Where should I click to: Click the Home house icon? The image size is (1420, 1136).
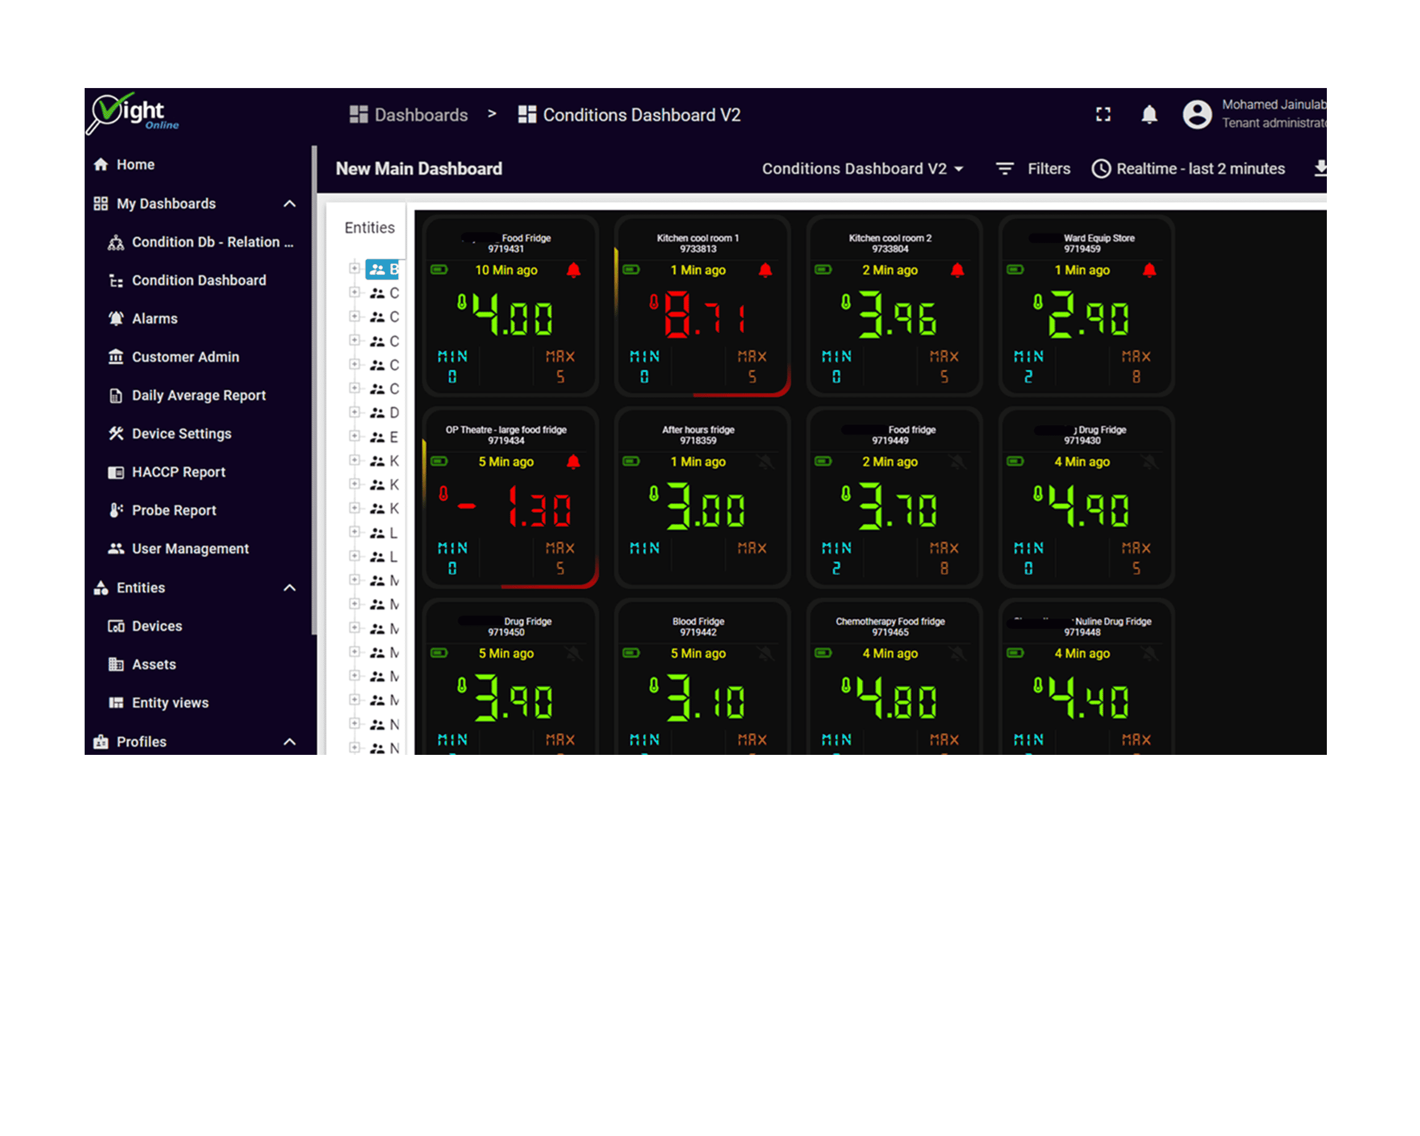101,165
